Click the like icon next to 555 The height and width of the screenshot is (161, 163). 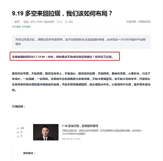point(66,22)
